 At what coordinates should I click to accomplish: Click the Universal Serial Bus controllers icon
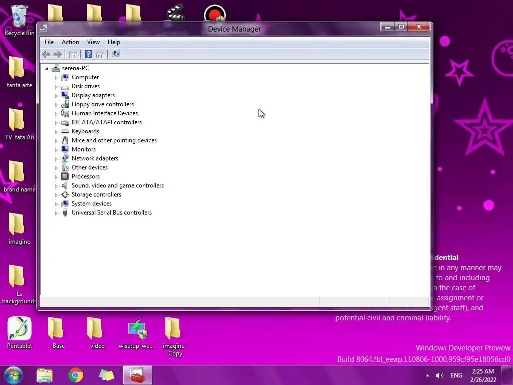tap(65, 213)
